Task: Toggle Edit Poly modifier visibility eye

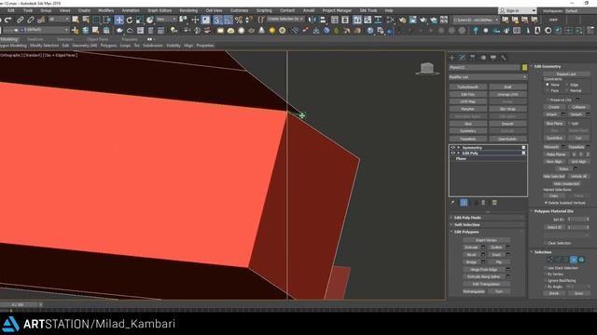Action: pyautogui.click(x=452, y=153)
